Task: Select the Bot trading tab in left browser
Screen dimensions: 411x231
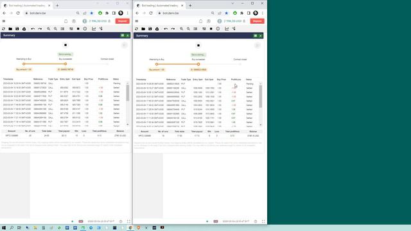Action: tap(27, 6)
